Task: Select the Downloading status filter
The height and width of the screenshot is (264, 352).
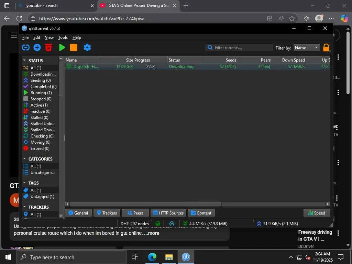Action: (40, 74)
